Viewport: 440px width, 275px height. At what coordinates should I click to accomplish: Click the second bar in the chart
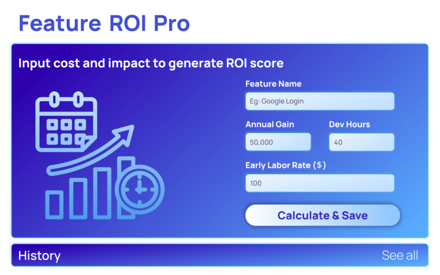[78, 199]
